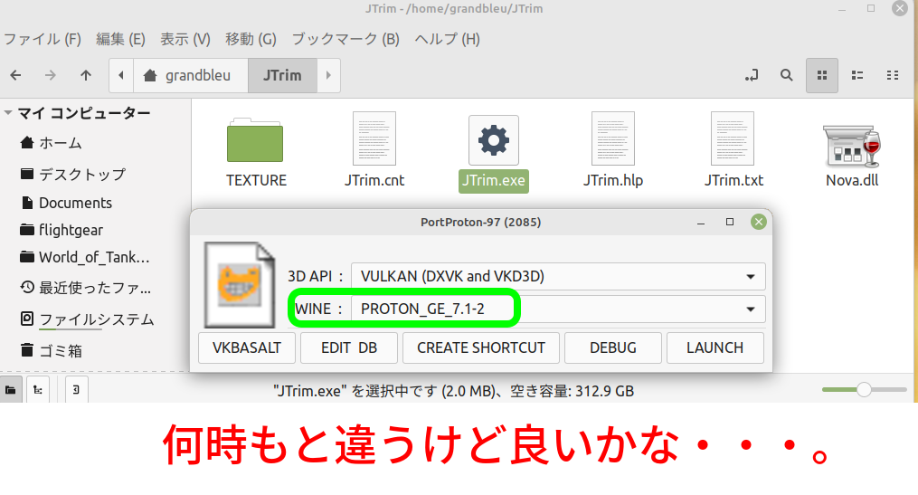
Task: Open the file search magnifier
Action: click(786, 75)
